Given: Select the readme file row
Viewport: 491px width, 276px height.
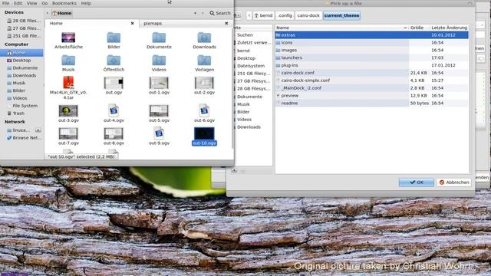Looking at the screenshot, I should [x=371, y=103].
